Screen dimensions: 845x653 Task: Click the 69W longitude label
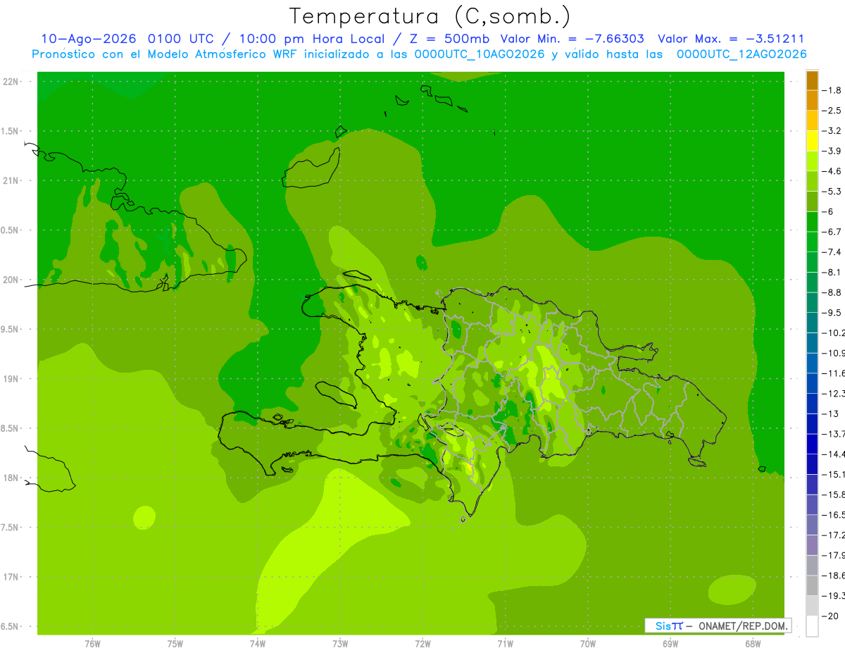[x=670, y=644]
